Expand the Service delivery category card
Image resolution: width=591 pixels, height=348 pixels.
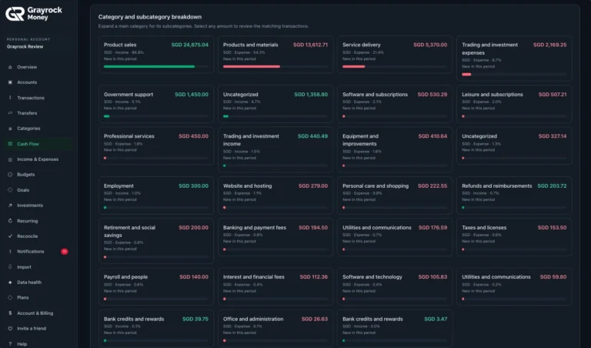(395, 55)
